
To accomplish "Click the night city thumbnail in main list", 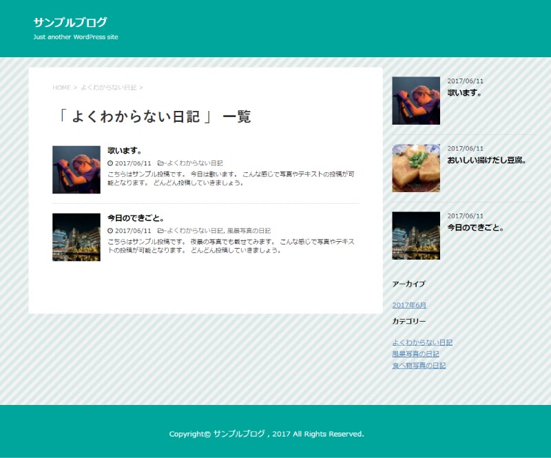I will pos(76,237).
